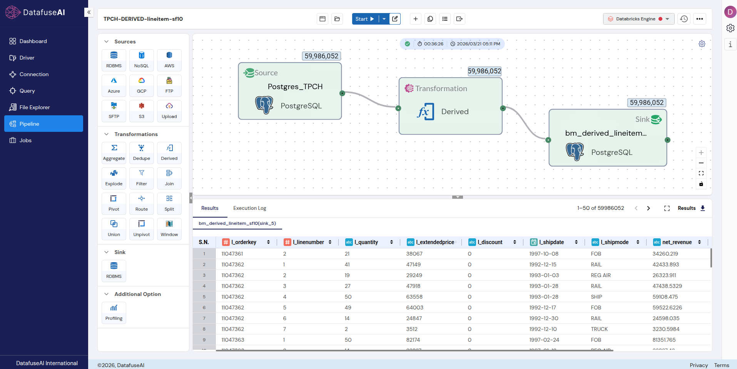Open the Privacy link

click(x=699, y=365)
